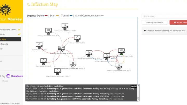Open the Monkey Island Server menu item
The width and height of the screenshot is (187, 105).
(x=9, y=30)
